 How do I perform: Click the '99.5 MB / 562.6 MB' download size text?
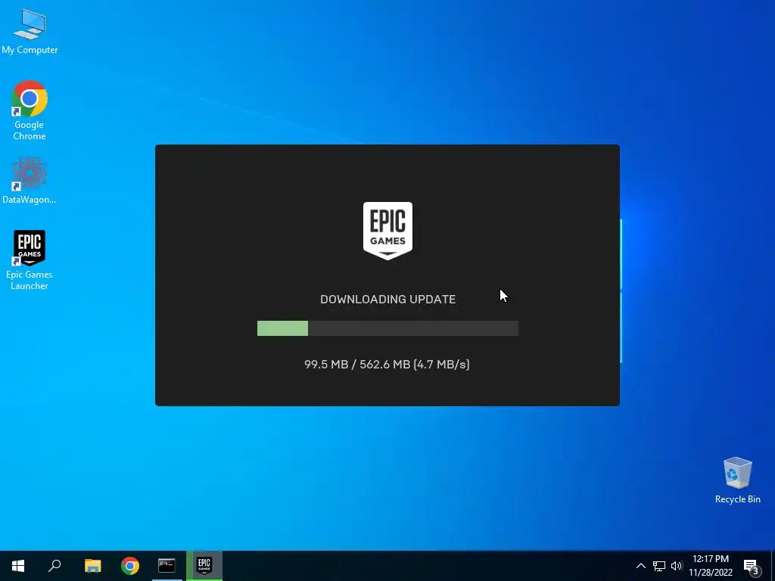pos(357,364)
